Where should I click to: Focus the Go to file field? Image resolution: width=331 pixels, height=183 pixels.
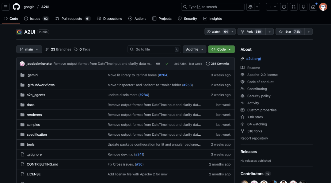[x=154, y=49]
